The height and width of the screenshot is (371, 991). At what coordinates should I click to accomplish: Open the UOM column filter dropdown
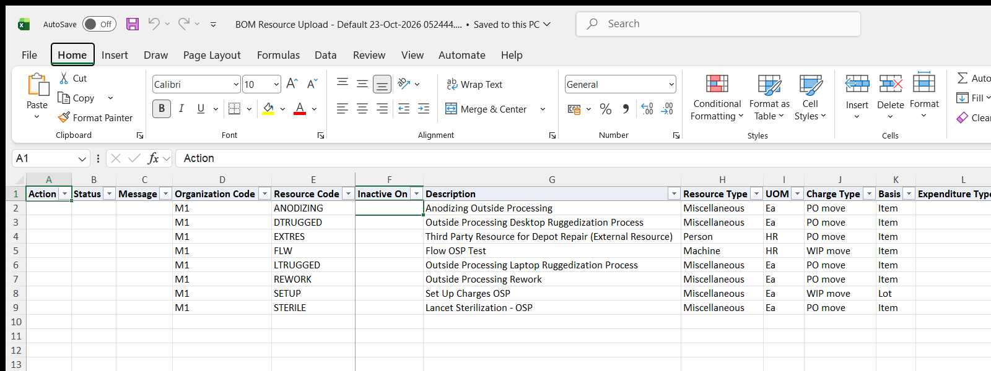tap(797, 194)
